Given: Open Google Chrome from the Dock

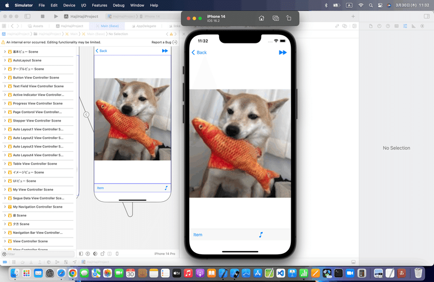Looking at the screenshot, I should click(x=73, y=273).
